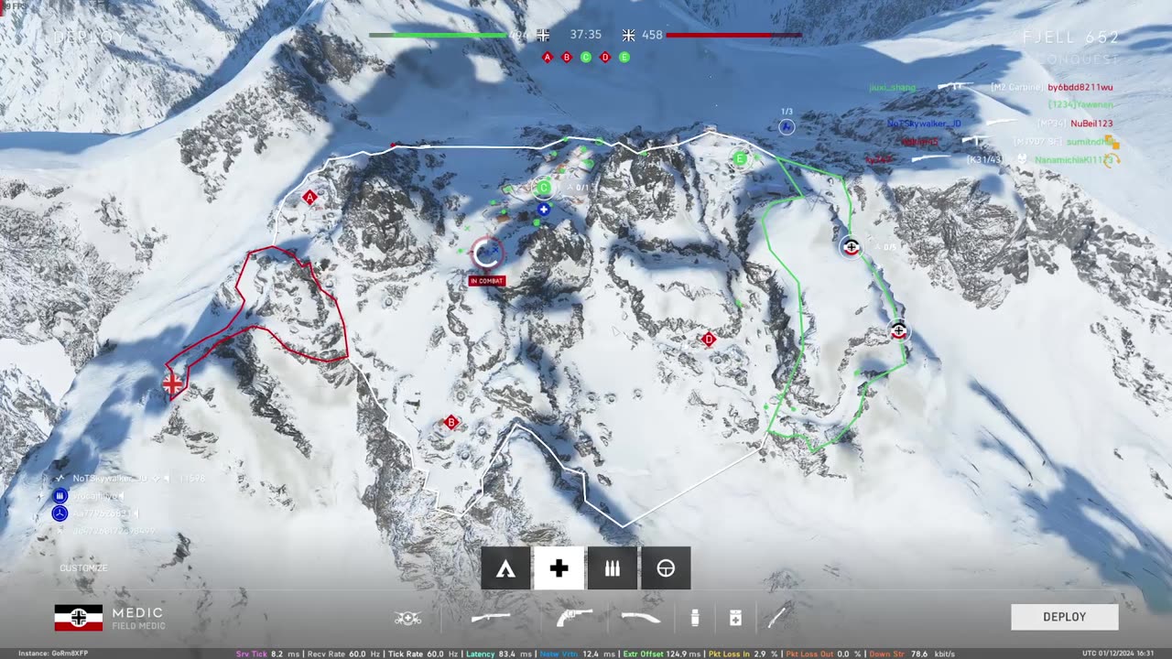This screenshot has height=659, width=1172.
Task: Click the blue support ammo squadmate badge
Action: (60, 496)
